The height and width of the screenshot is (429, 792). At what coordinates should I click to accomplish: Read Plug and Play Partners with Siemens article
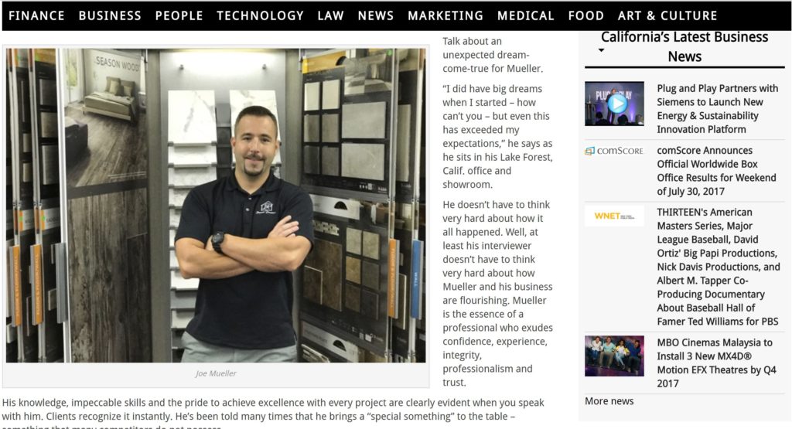[717, 108]
